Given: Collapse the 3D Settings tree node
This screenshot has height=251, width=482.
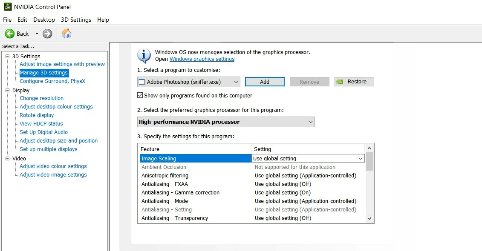Looking at the screenshot, I should point(8,57).
